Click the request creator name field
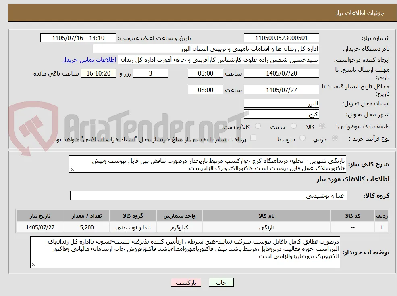 point(218,60)
